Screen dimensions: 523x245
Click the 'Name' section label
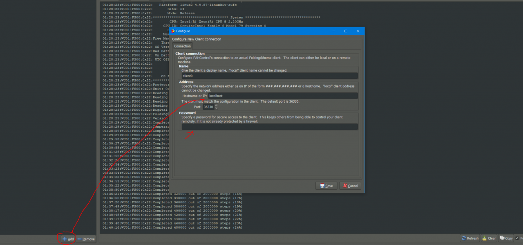(184, 66)
